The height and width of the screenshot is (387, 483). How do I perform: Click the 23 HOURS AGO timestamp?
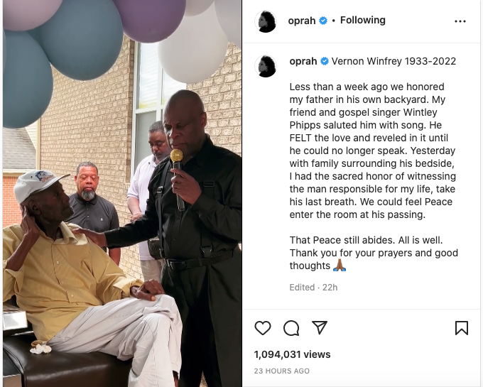pos(281,371)
